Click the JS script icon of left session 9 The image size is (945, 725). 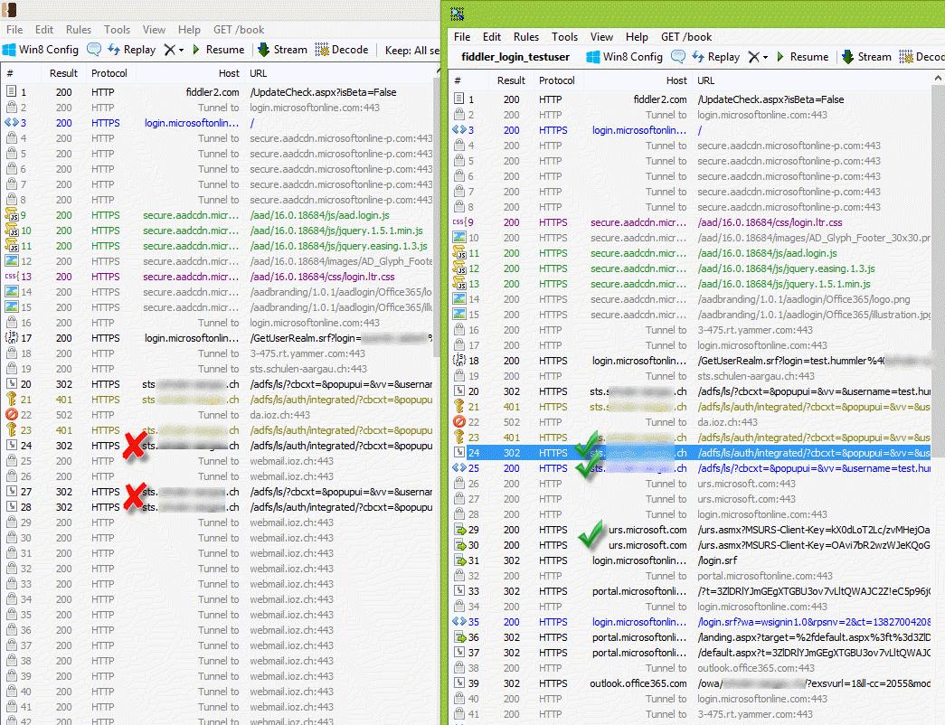click(x=12, y=214)
